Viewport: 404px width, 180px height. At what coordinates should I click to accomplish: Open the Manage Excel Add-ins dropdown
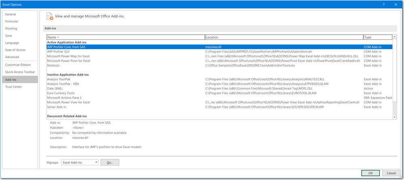pyautogui.click(x=80, y=162)
